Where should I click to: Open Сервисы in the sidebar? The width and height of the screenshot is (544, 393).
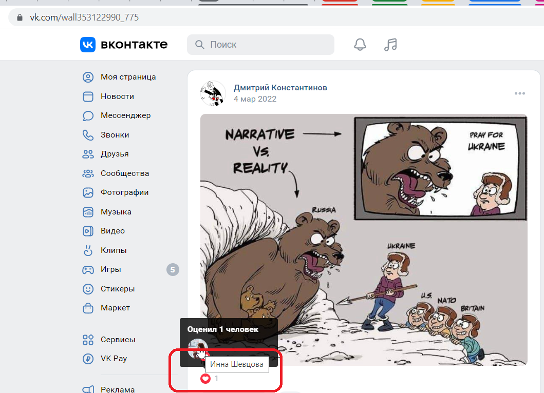(x=118, y=340)
